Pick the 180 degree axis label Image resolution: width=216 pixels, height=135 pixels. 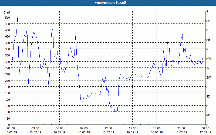pos(7,87)
